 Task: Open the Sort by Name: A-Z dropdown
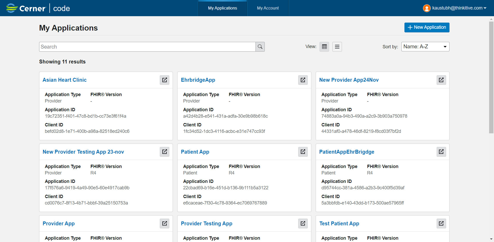click(425, 47)
